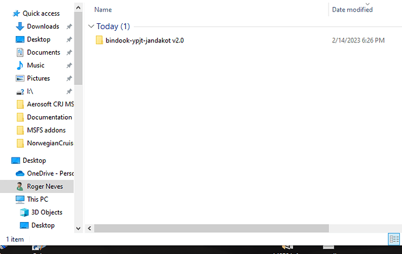Open the Pictures folder

pos(38,78)
